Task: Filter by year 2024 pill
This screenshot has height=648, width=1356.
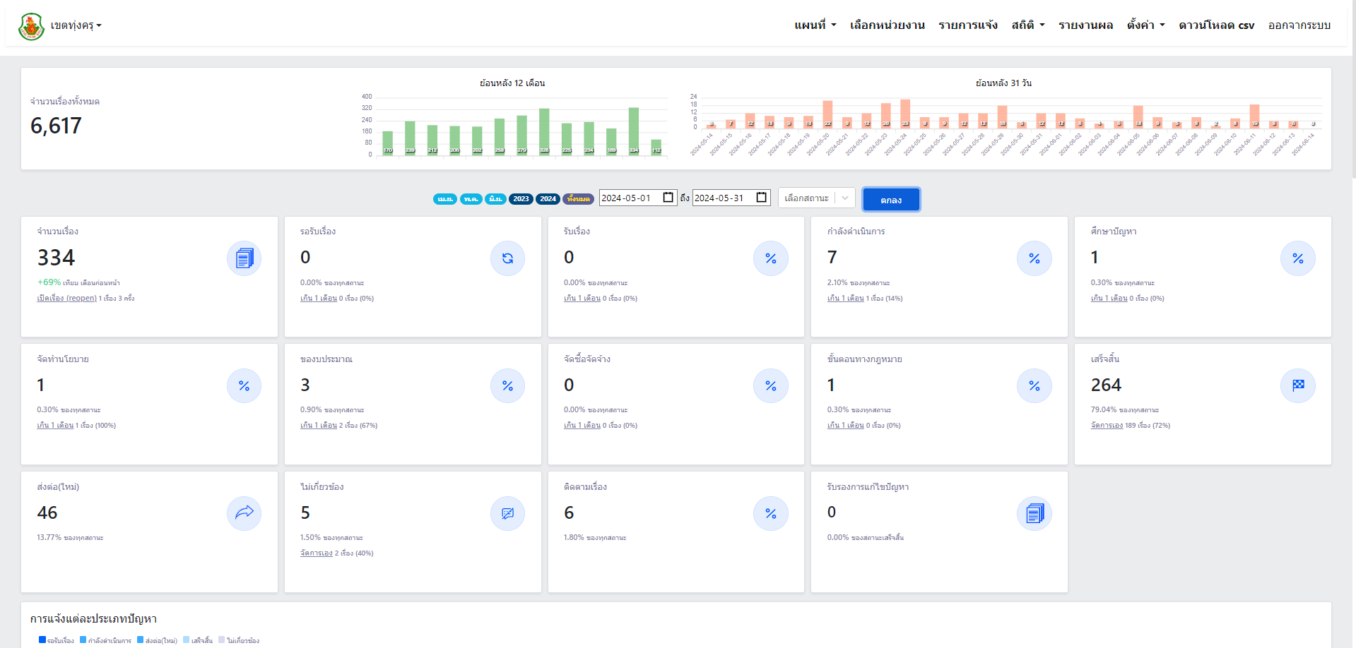Action: 548,199
